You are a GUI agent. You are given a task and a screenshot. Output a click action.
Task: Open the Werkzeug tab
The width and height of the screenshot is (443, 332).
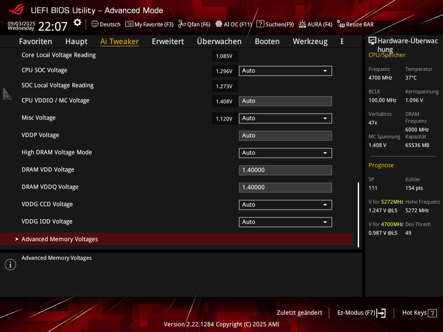tap(310, 41)
